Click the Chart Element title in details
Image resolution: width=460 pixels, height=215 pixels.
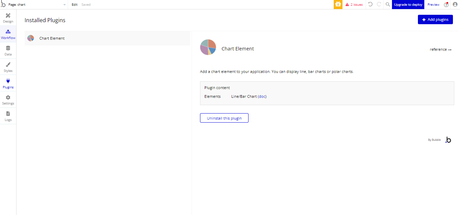coord(238,49)
